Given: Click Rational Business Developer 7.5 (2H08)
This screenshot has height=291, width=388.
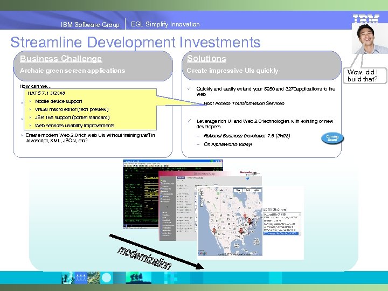Looking at the screenshot, I should coord(247,136).
